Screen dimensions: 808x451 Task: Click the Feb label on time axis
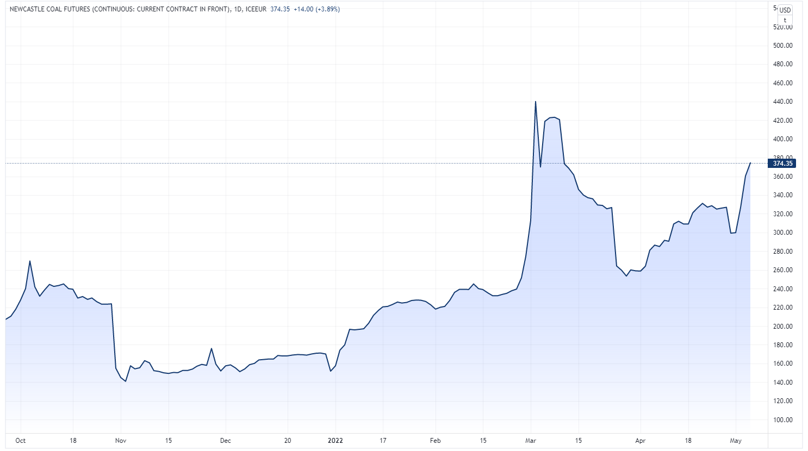pos(435,441)
